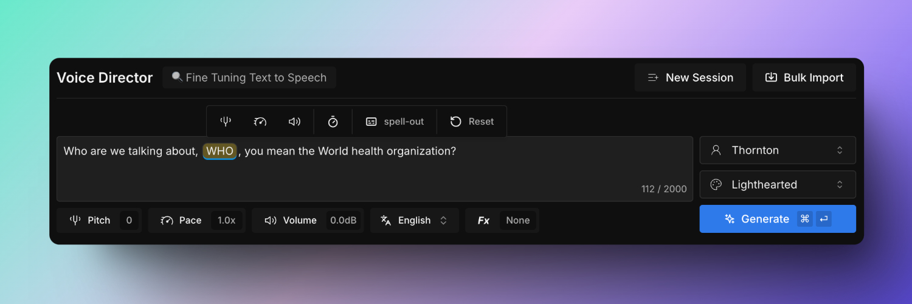Image resolution: width=912 pixels, height=304 pixels.
Task: Click the Bulk Import download icon
Action: coord(771,77)
